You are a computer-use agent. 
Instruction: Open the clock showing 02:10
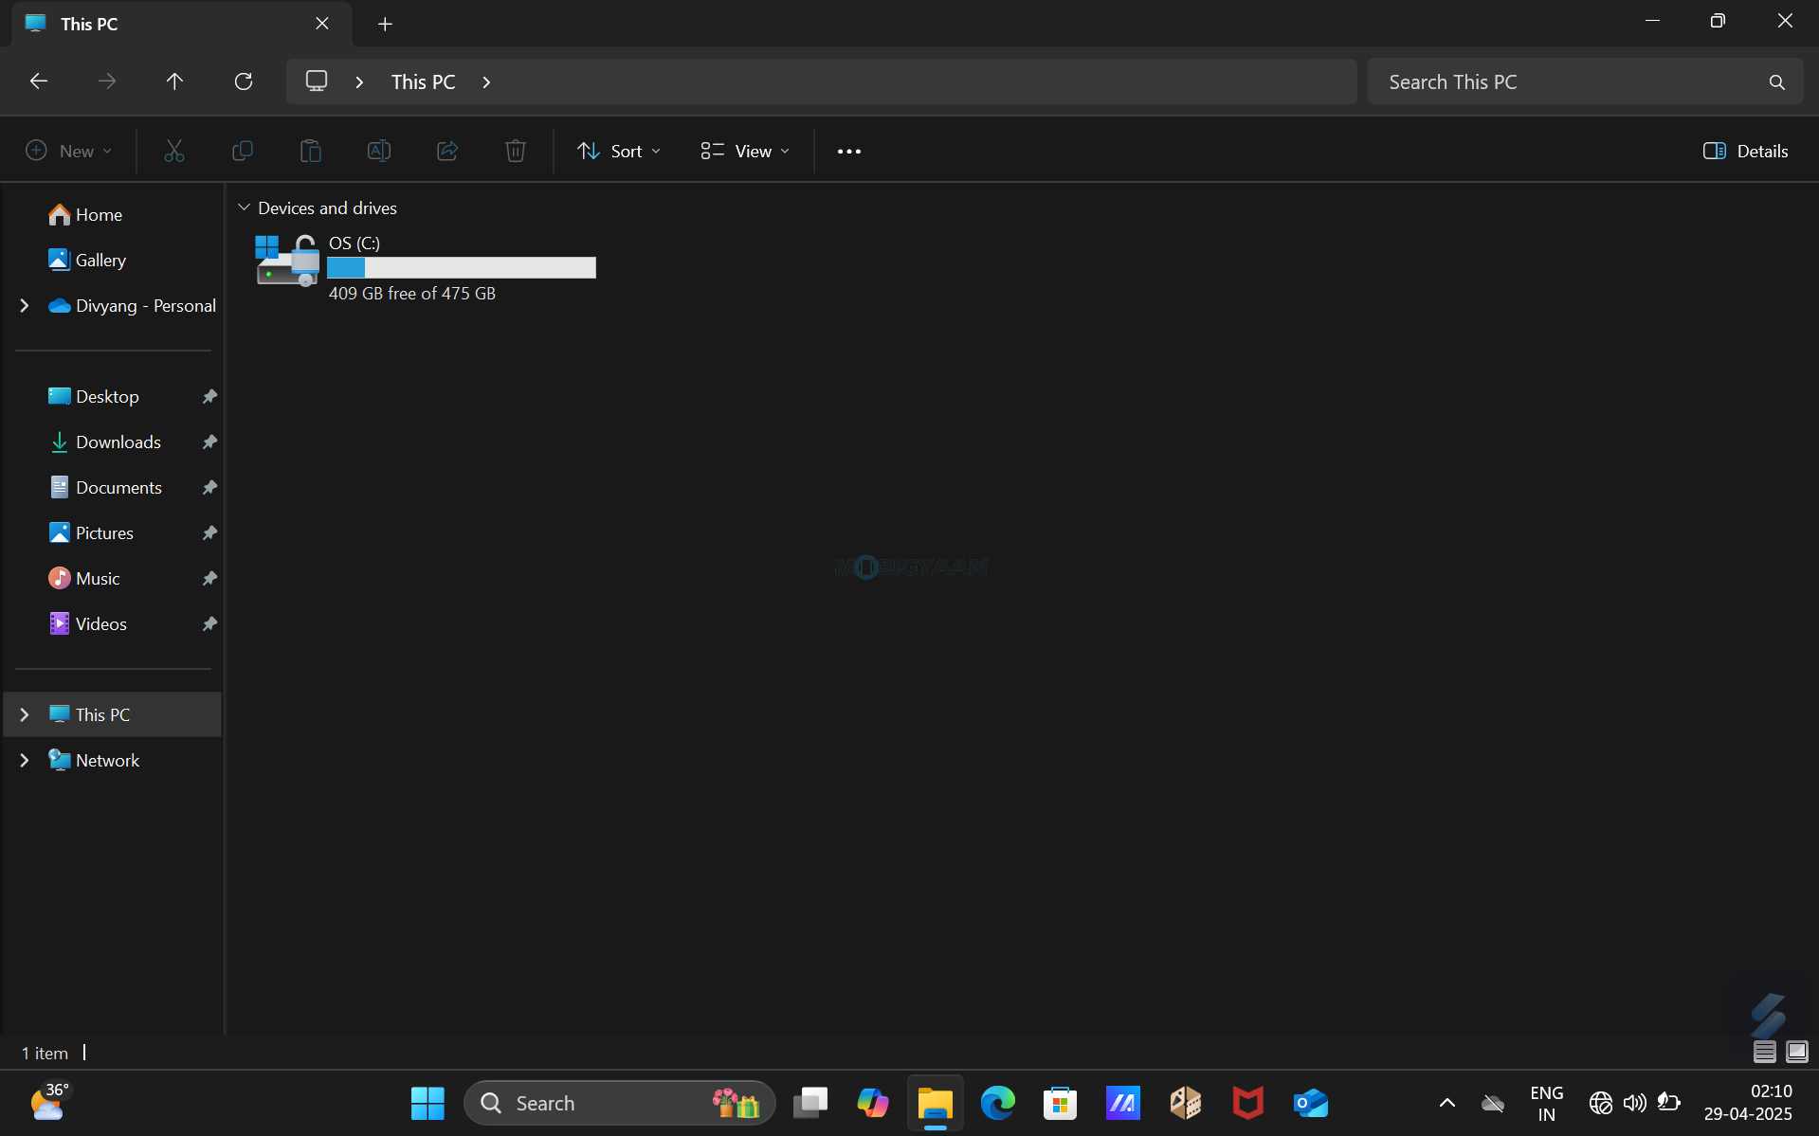(1748, 1103)
